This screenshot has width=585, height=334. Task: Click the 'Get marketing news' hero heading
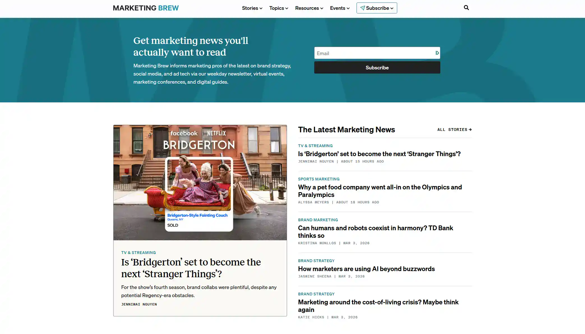[191, 46]
